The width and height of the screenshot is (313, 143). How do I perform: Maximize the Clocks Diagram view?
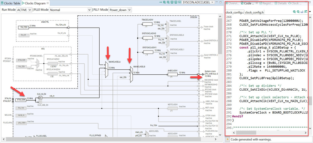coord(220,2)
